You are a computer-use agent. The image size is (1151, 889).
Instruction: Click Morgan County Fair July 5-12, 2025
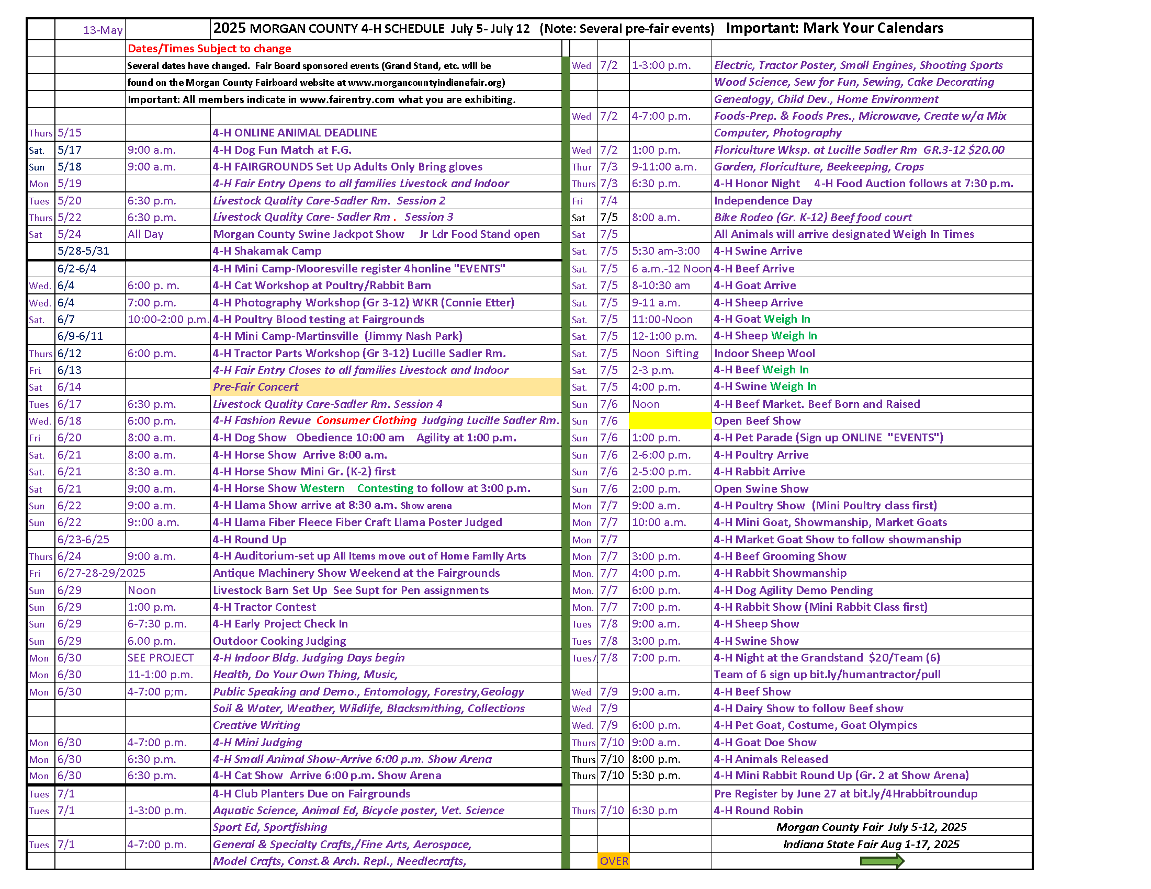(871, 827)
